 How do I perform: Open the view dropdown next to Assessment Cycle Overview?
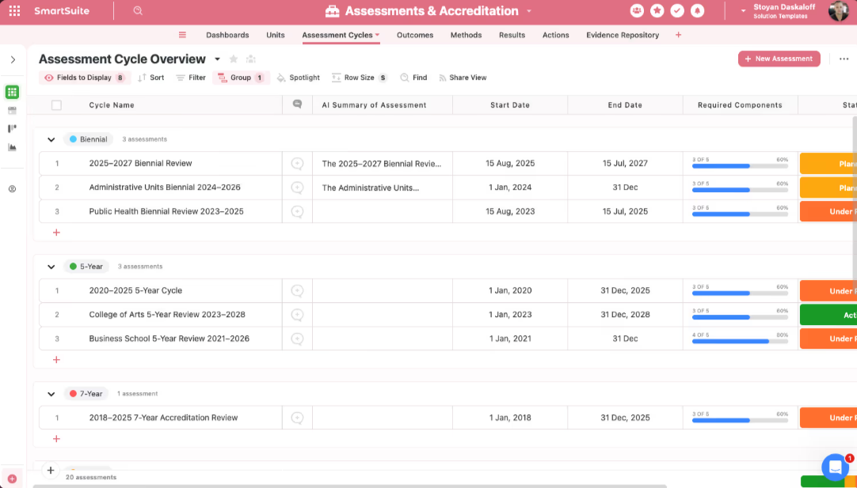217,59
